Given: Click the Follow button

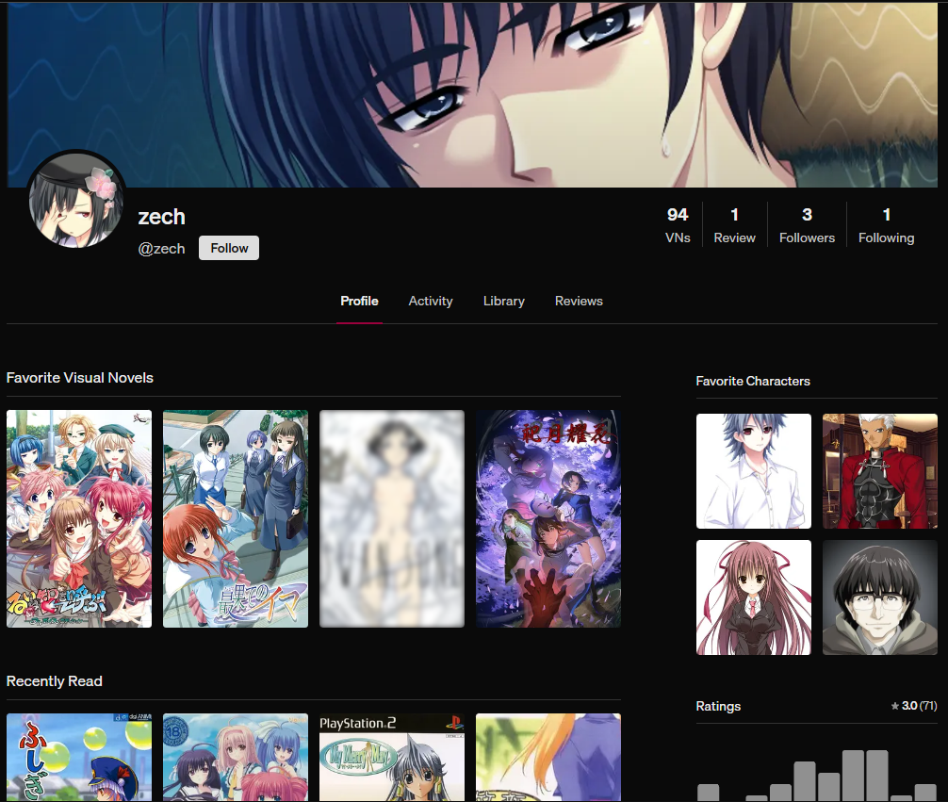Looking at the screenshot, I should tap(229, 248).
